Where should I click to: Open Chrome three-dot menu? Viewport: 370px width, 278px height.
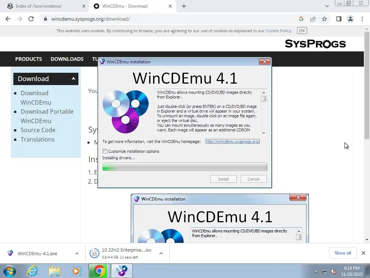click(362, 19)
